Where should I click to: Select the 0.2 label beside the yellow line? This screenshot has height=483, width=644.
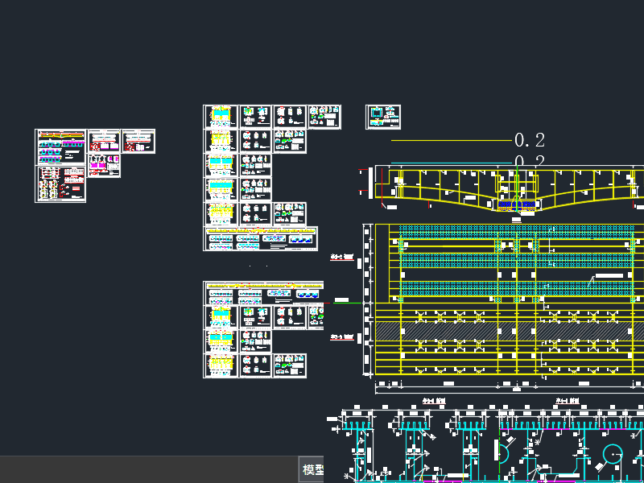pos(530,140)
